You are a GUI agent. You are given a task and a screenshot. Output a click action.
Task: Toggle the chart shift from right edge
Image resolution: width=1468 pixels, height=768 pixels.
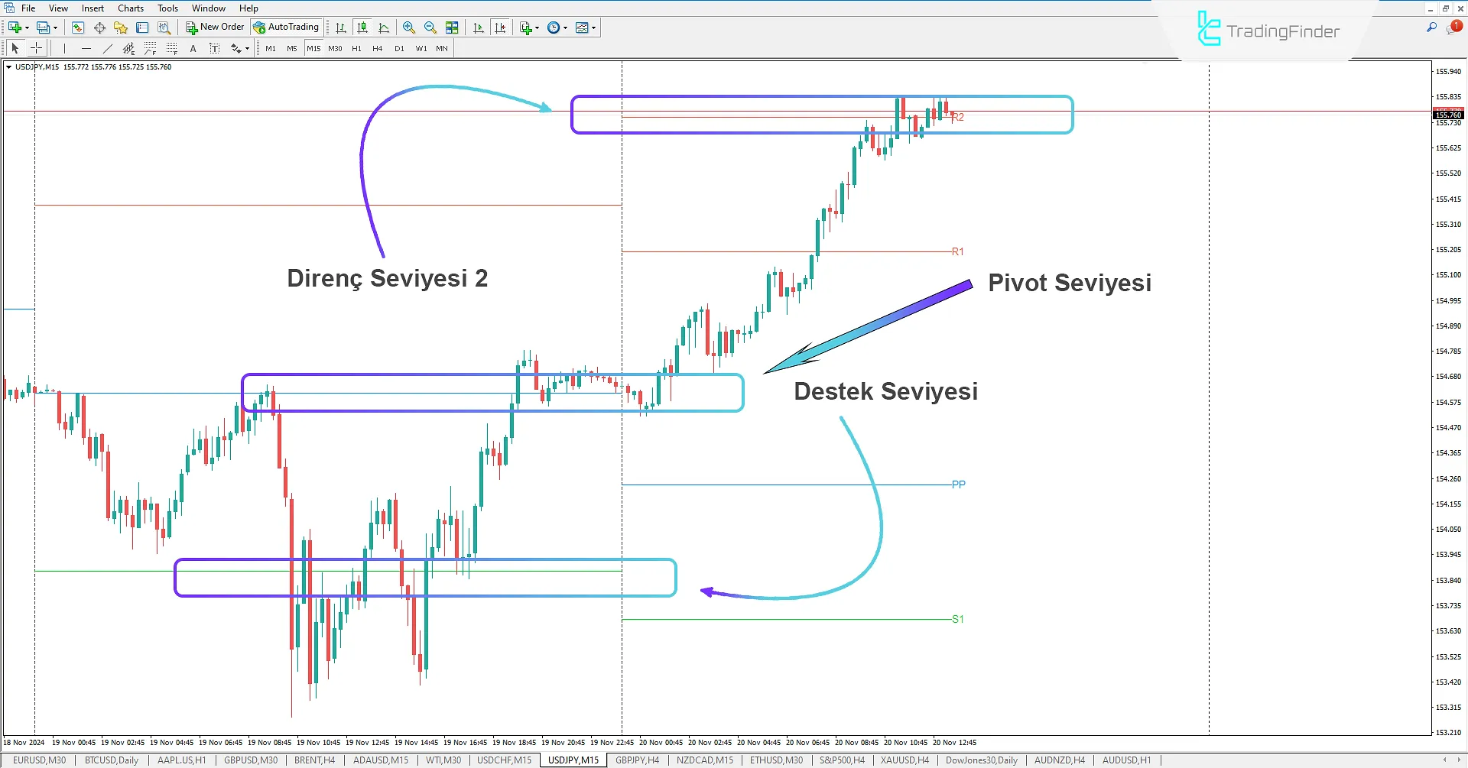[500, 27]
